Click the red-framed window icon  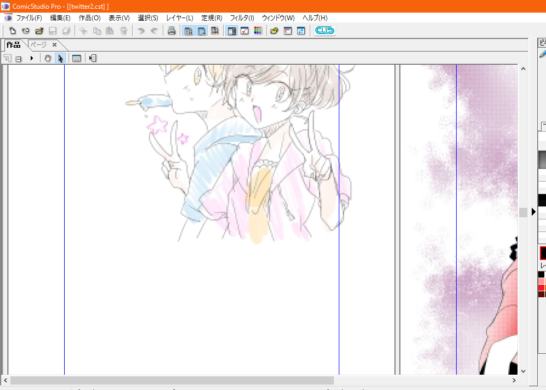point(288,31)
